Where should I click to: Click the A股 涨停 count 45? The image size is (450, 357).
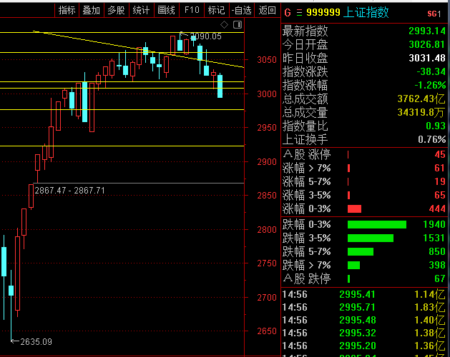440,155
